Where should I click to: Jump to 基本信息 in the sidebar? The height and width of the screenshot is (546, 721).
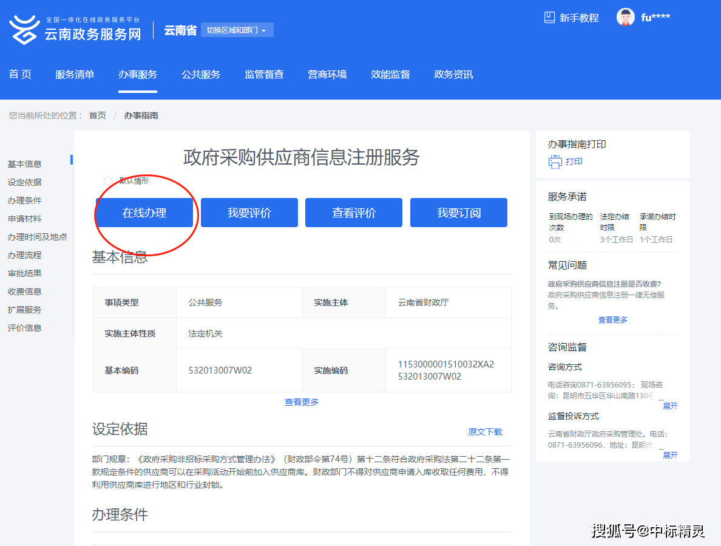coord(24,164)
